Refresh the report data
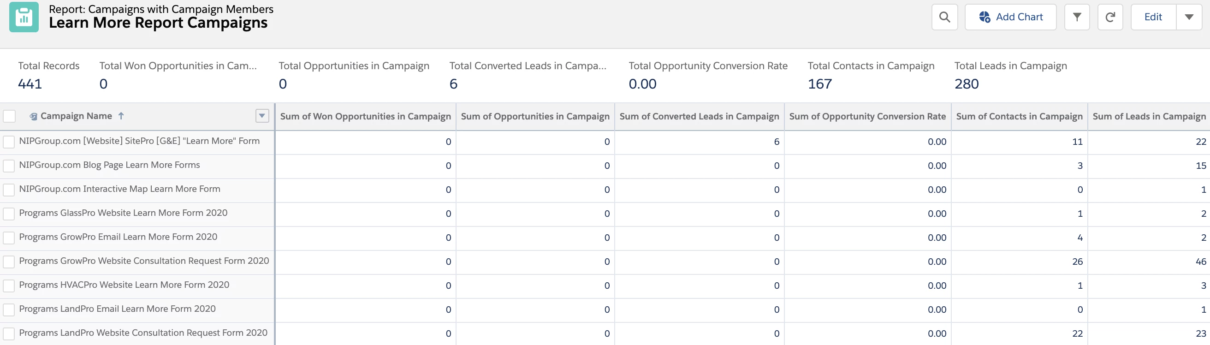Viewport: 1210px width, 345px height. 1110,18
